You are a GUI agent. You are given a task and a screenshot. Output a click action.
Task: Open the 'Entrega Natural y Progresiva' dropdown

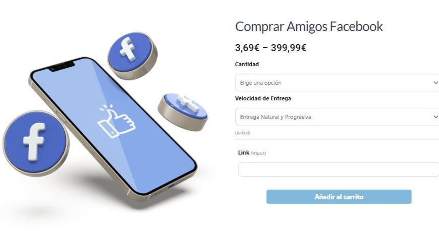337,117
